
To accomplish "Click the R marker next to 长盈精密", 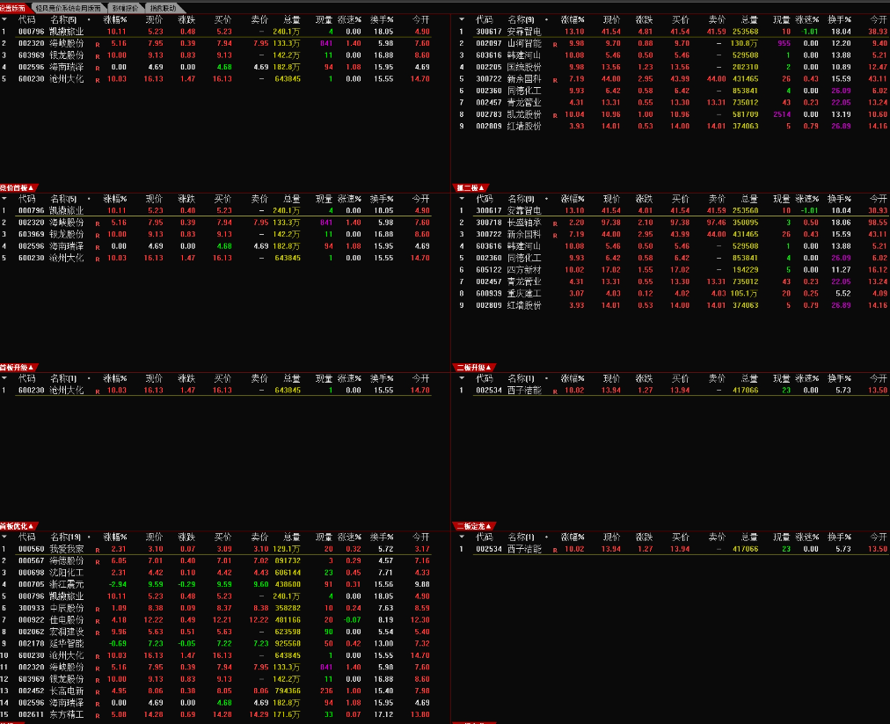I will (553, 223).
